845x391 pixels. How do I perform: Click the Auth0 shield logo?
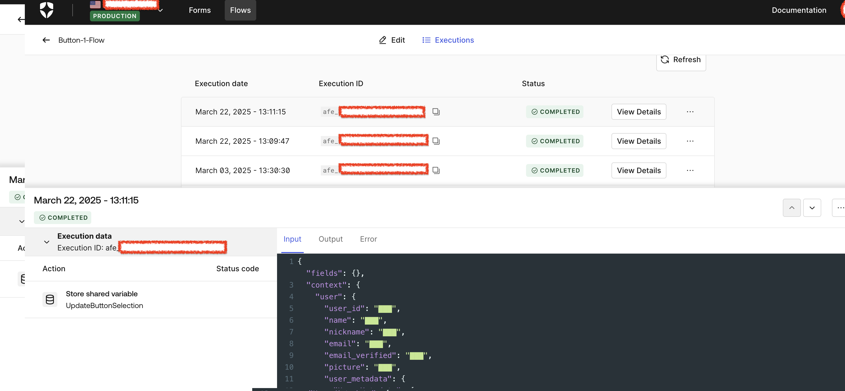47,10
